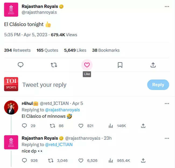Retweet the main El Clásico tweet
This screenshot has width=175, height=168.
click(54, 65)
